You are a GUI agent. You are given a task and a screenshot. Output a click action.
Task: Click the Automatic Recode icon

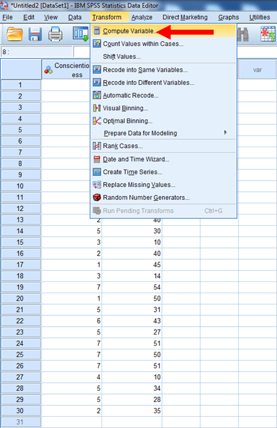[96, 95]
